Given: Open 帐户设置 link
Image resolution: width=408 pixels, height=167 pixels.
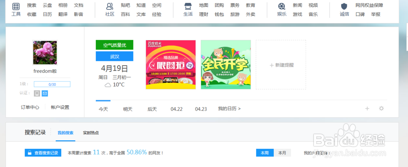Looking at the screenshot, I should tap(60, 107).
